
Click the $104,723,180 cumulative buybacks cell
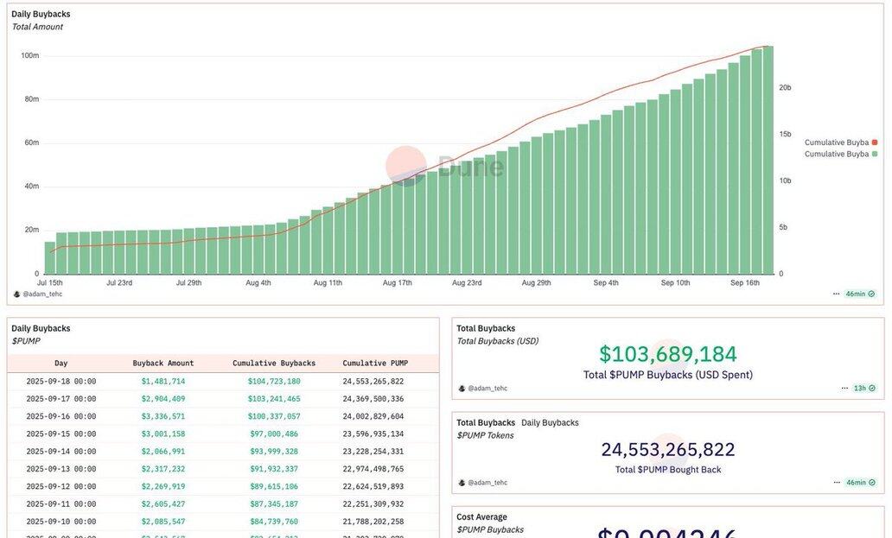(x=274, y=381)
